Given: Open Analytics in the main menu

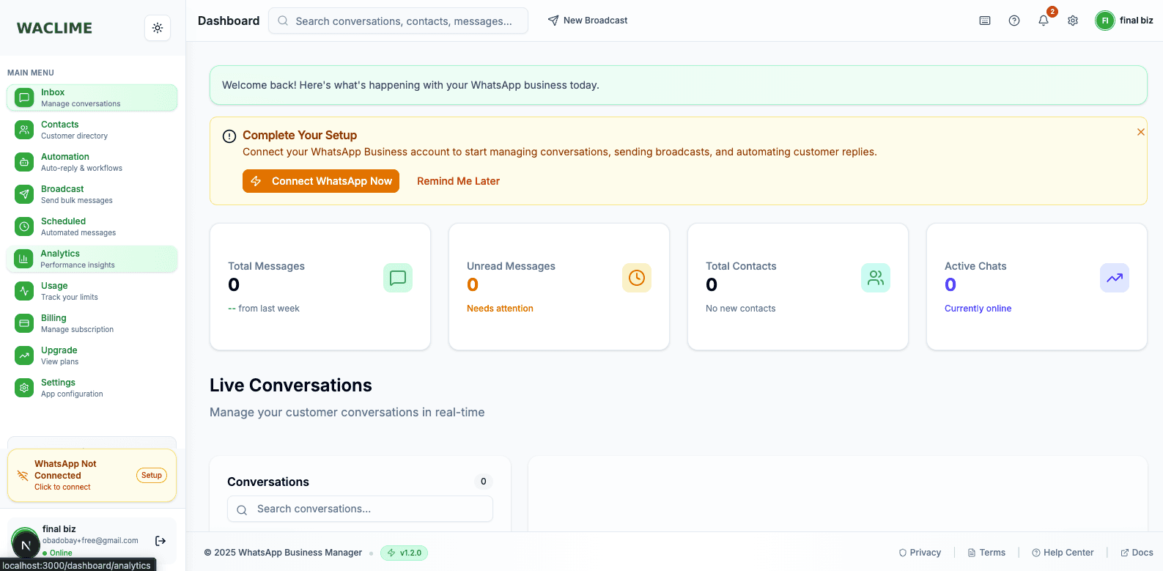Looking at the screenshot, I should pyautogui.click(x=92, y=259).
